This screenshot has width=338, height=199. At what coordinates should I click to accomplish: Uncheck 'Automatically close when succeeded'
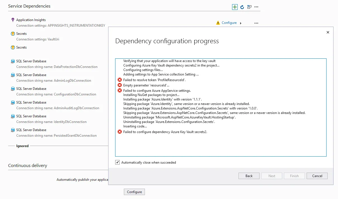click(x=118, y=163)
